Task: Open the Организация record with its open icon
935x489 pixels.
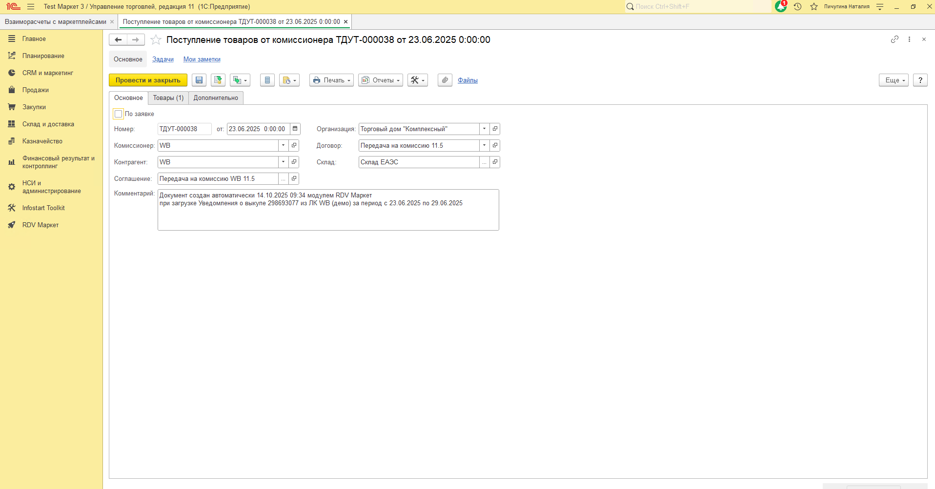Action: pos(495,129)
